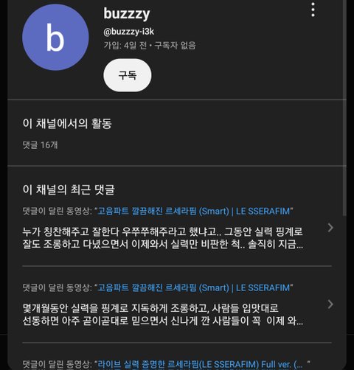Open second '고음파트 깔끔해진 르세라핌 (Smart)' video link
The height and width of the screenshot is (370, 354).
[x=194, y=287]
